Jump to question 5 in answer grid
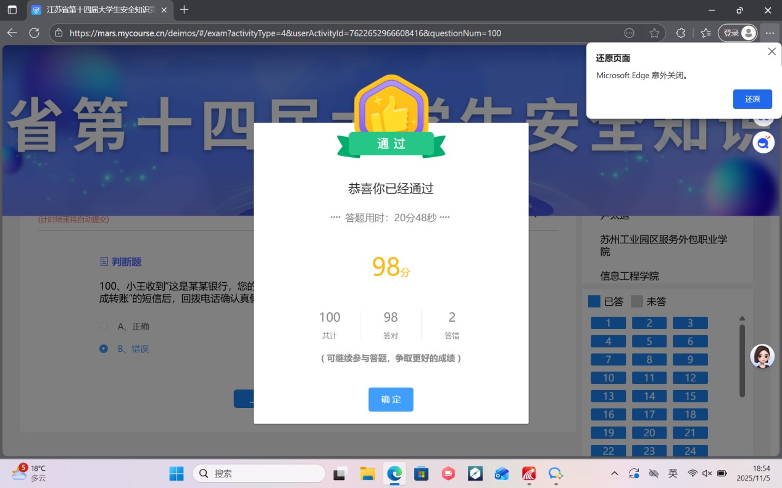The height and width of the screenshot is (488, 782). point(649,341)
